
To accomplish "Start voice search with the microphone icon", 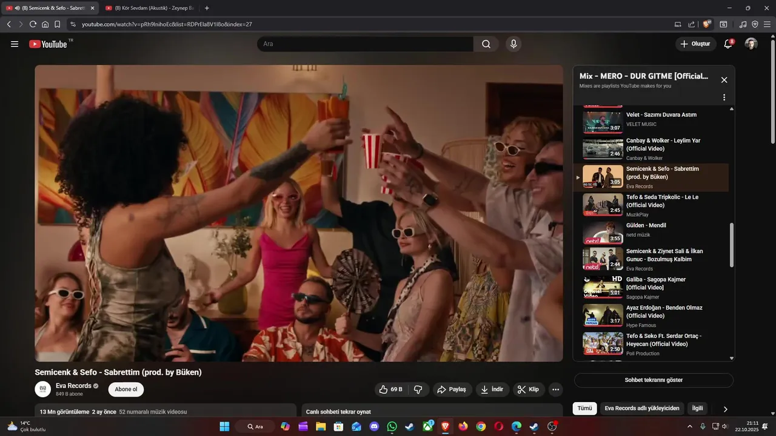I will (513, 44).
